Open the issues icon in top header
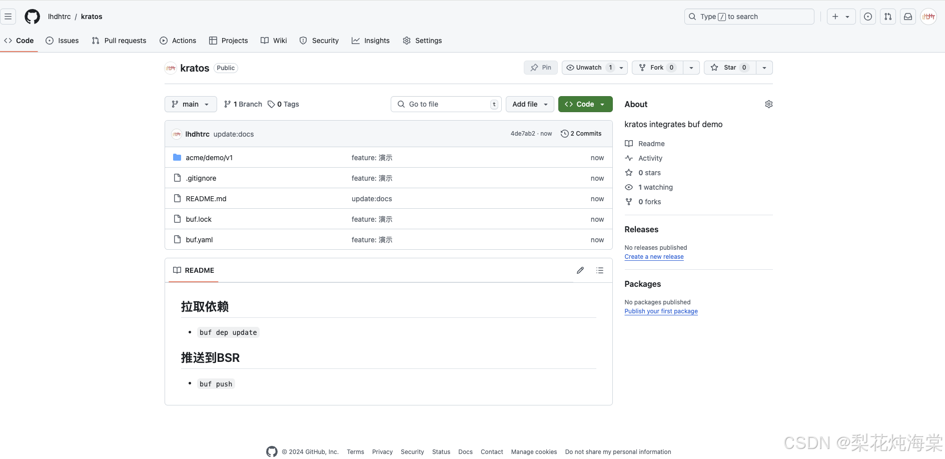This screenshot has height=459, width=945. click(868, 17)
